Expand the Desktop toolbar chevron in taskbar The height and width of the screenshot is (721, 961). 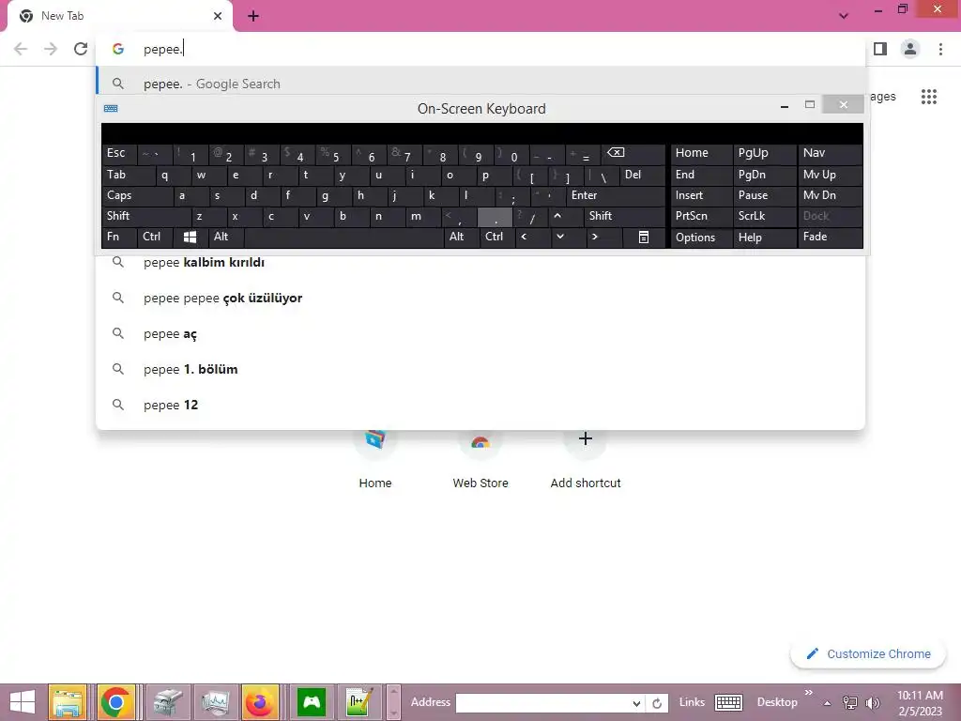808,693
